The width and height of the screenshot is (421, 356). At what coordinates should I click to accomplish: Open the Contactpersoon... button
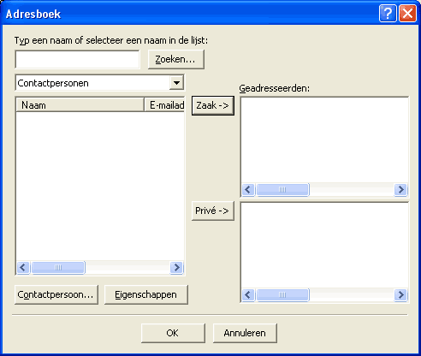(56, 294)
